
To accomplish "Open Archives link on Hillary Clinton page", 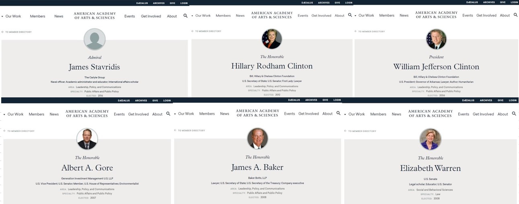I will tap(324, 3).
